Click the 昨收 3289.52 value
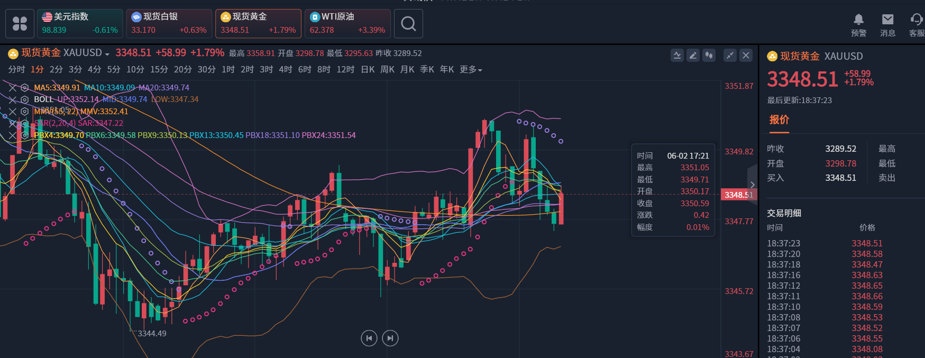925x358 pixels. pyautogui.click(x=840, y=149)
